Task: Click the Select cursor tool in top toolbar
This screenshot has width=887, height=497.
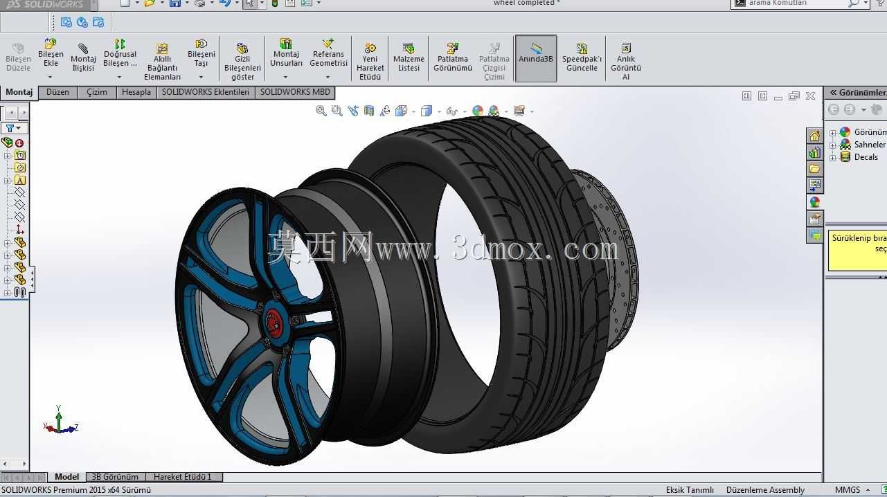Action: pyautogui.click(x=249, y=3)
